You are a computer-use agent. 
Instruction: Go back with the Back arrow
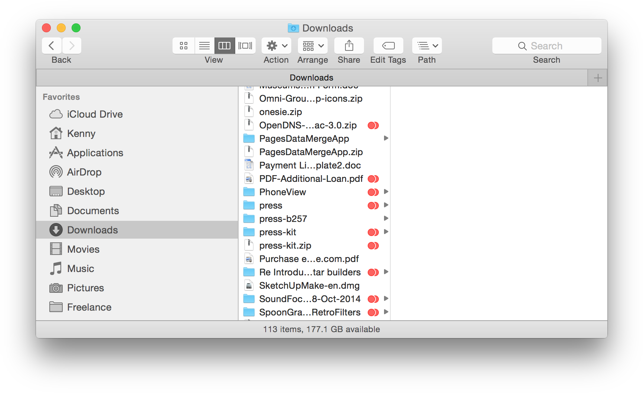click(52, 46)
